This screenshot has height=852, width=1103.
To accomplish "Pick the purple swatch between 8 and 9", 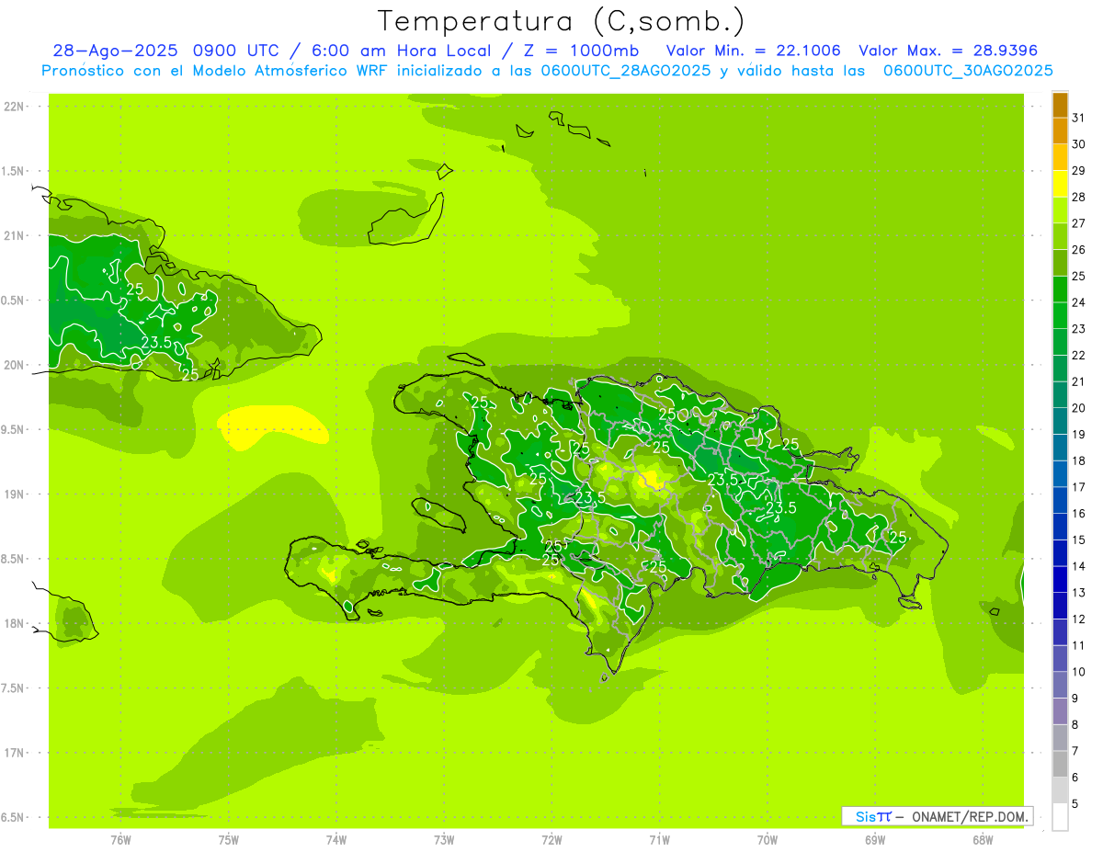I will (1060, 711).
